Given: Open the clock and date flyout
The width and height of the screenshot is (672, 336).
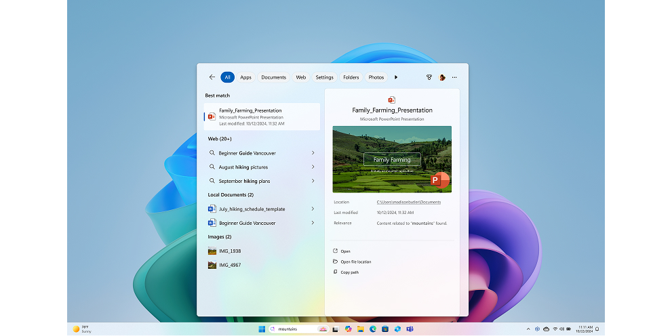Looking at the screenshot, I should 584,329.
